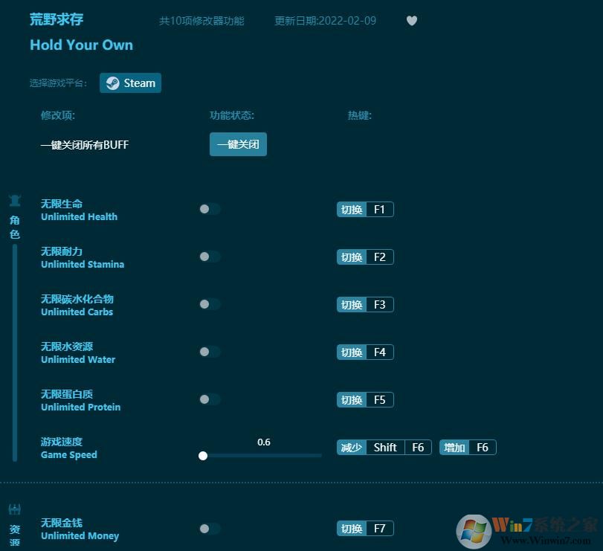
Task: Enable the Unlimited Health toggle
Action: (x=210, y=209)
